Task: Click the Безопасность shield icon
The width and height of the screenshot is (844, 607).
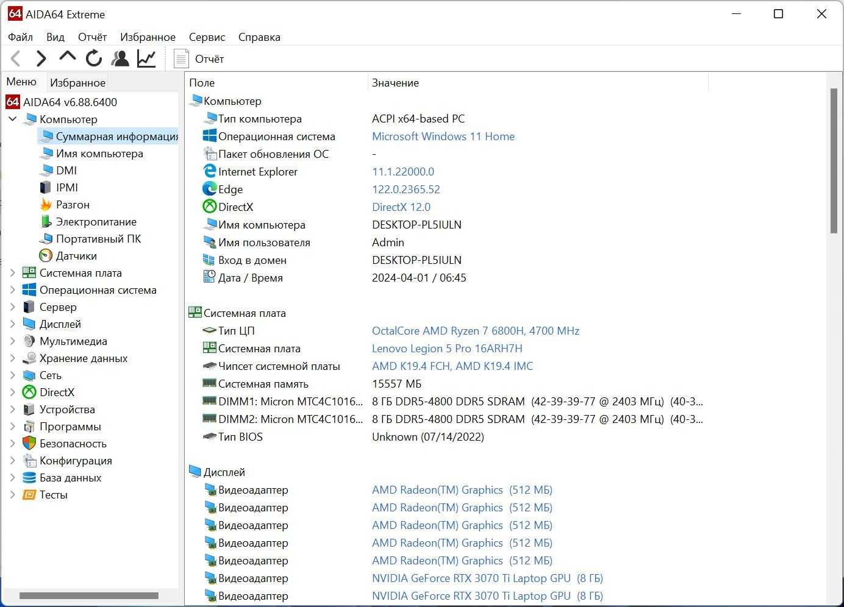Action: pos(29,444)
